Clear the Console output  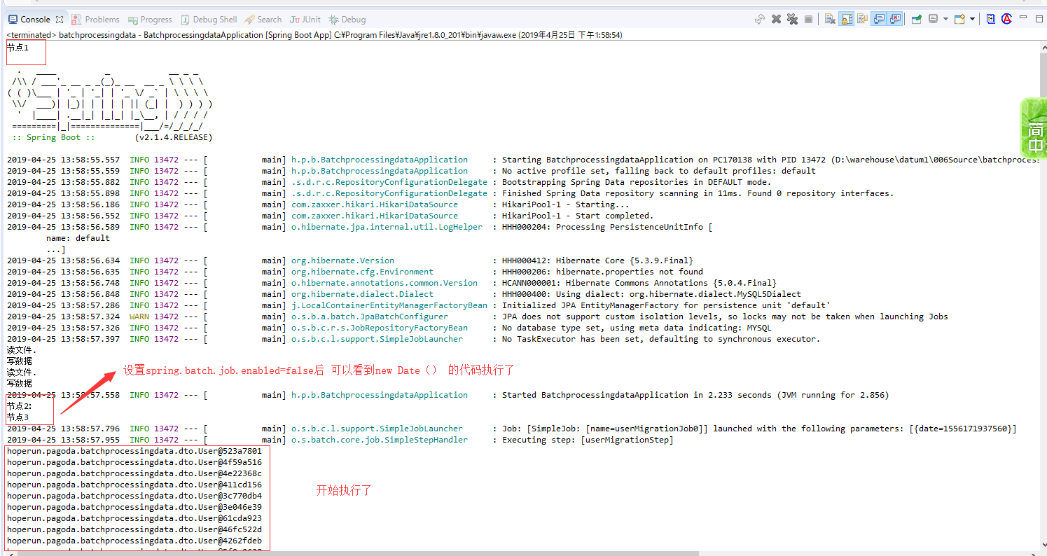[x=829, y=19]
